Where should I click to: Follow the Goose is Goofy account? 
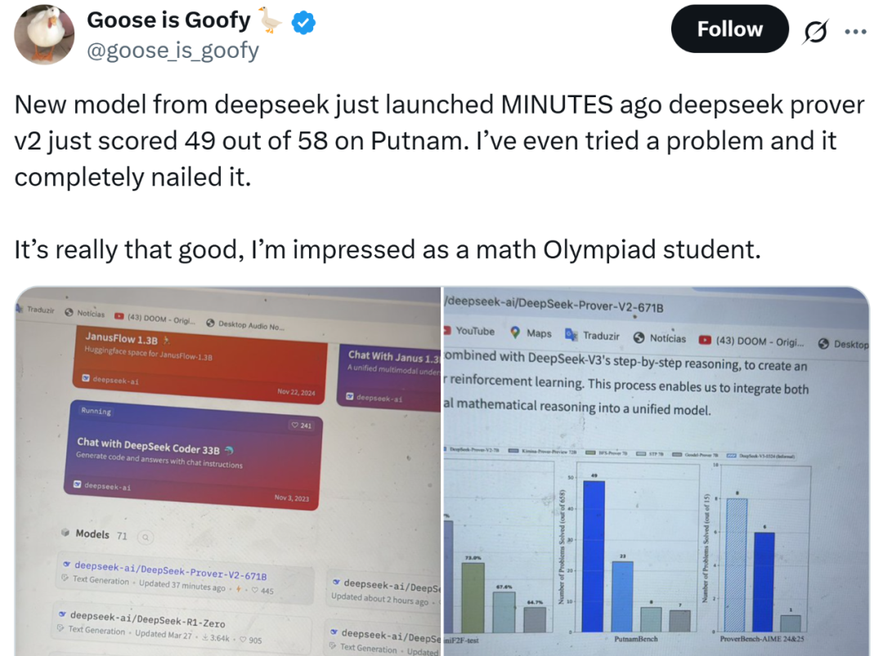pyautogui.click(x=729, y=29)
